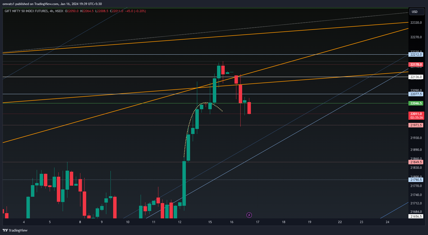Click the high value H22064.5
Viewport: 428px width, 235px height.
click(x=87, y=11)
